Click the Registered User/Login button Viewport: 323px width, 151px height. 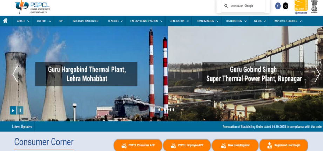point(283,145)
